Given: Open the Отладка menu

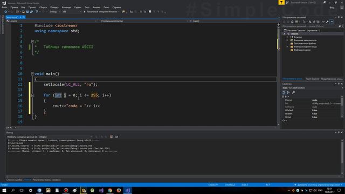Looking at the screenshot, I should tap(54, 7).
